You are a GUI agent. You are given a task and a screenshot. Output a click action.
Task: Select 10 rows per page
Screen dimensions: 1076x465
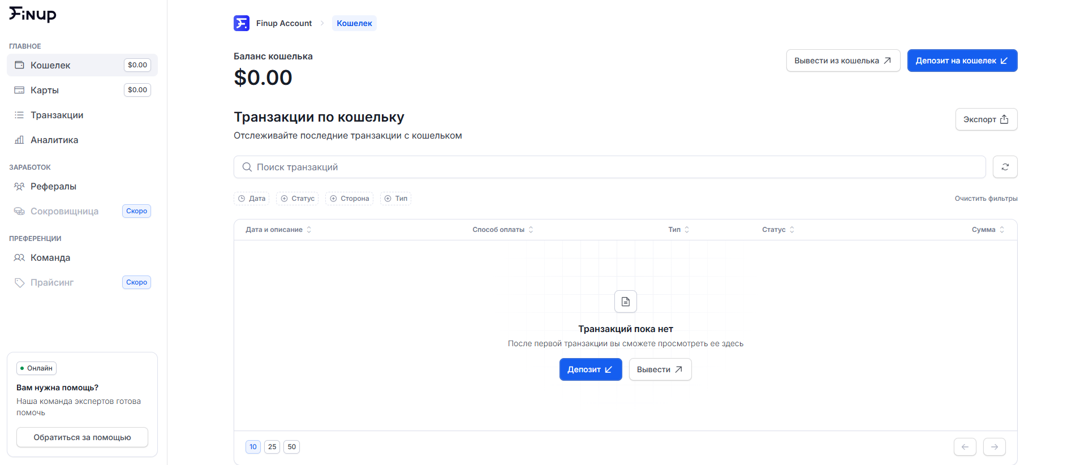point(253,447)
